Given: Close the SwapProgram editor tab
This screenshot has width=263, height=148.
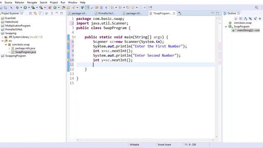Looking at the screenshot, I should click(x=174, y=13).
